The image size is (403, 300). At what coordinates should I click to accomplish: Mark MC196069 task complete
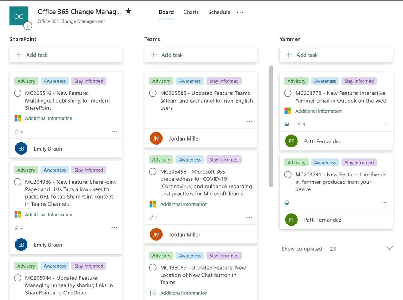152,268
